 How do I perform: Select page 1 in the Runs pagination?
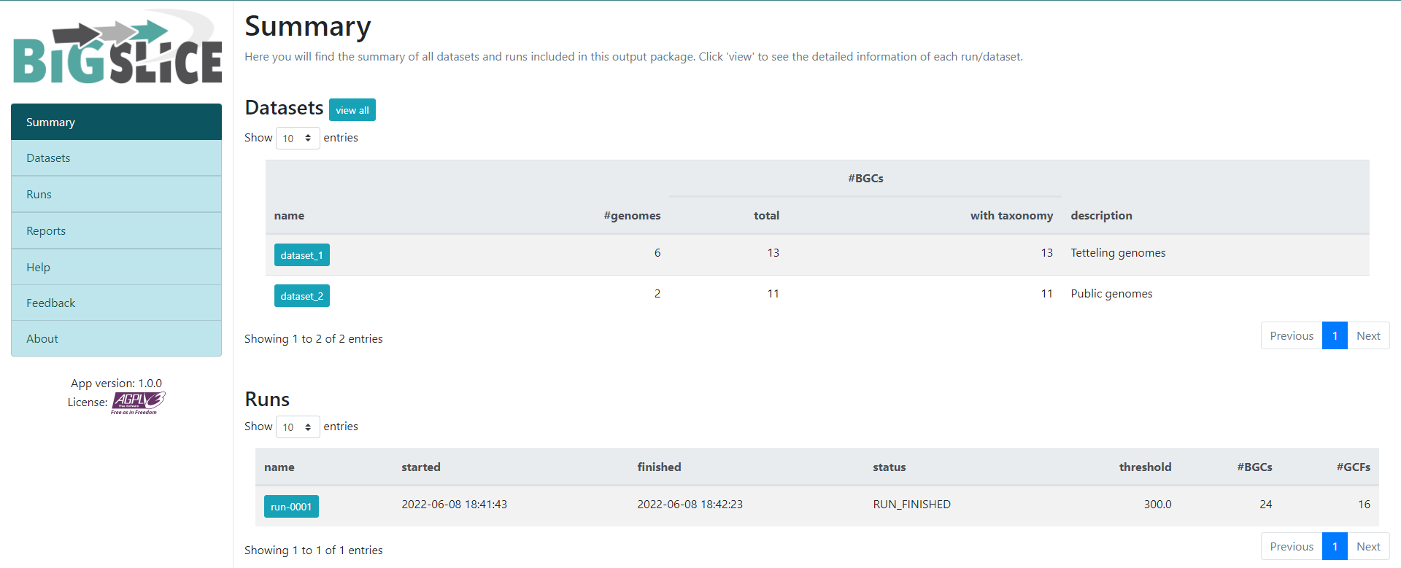coord(1335,546)
